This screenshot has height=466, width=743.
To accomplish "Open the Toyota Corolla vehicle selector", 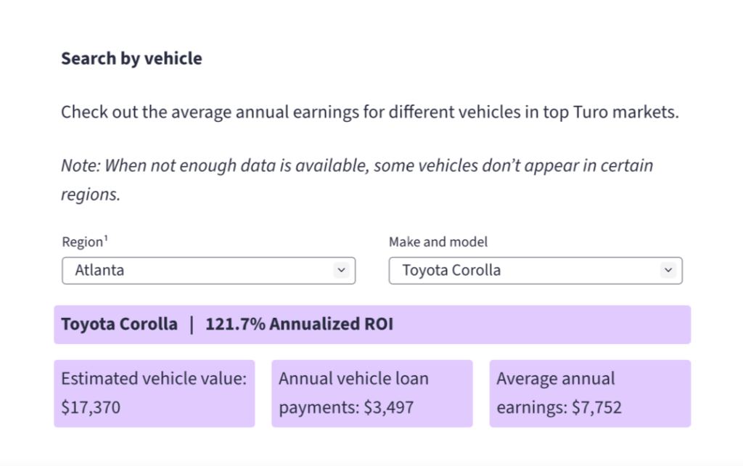I will pos(535,270).
